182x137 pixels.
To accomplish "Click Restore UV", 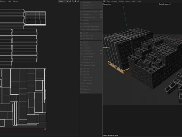I will point(91,89).
